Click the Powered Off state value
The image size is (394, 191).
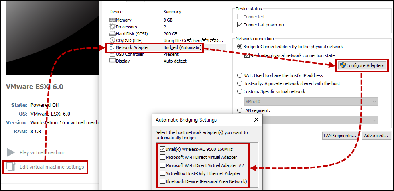45,105
